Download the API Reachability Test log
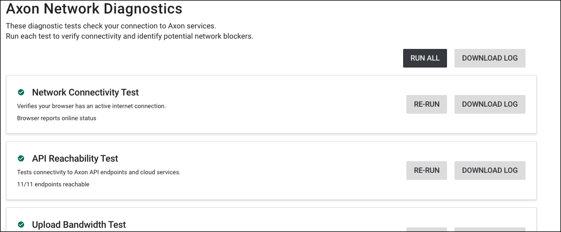The width and height of the screenshot is (561, 232). [x=490, y=171]
